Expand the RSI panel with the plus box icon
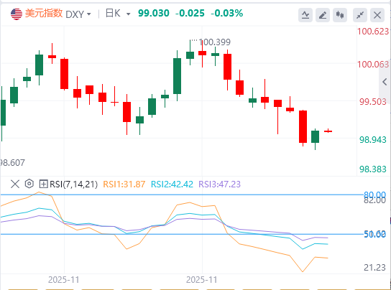 click(x=43, y=184)
